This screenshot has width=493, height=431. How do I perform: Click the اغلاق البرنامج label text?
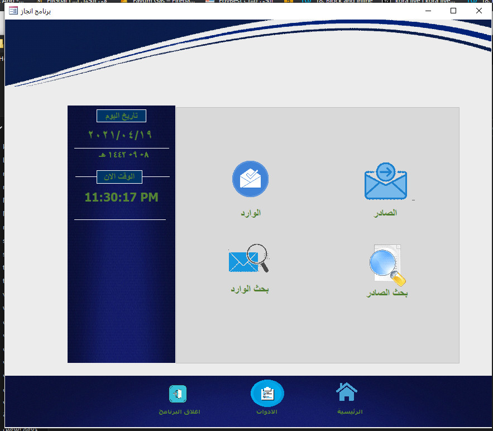tap(179, 411)
